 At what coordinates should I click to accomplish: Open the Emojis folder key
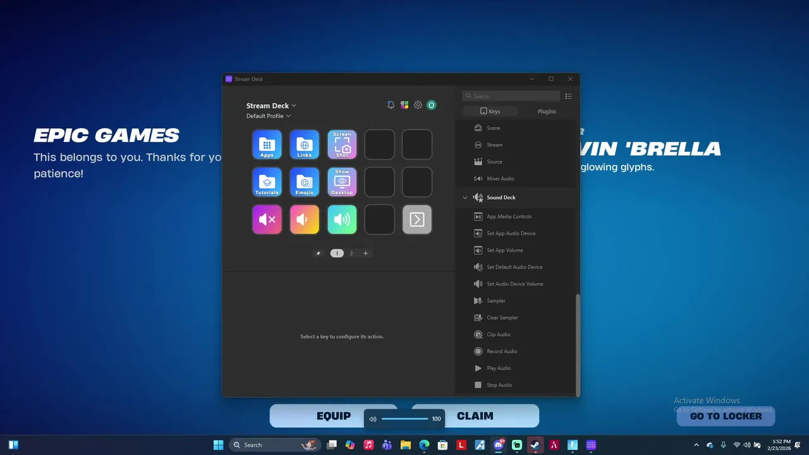coord(304,182)
